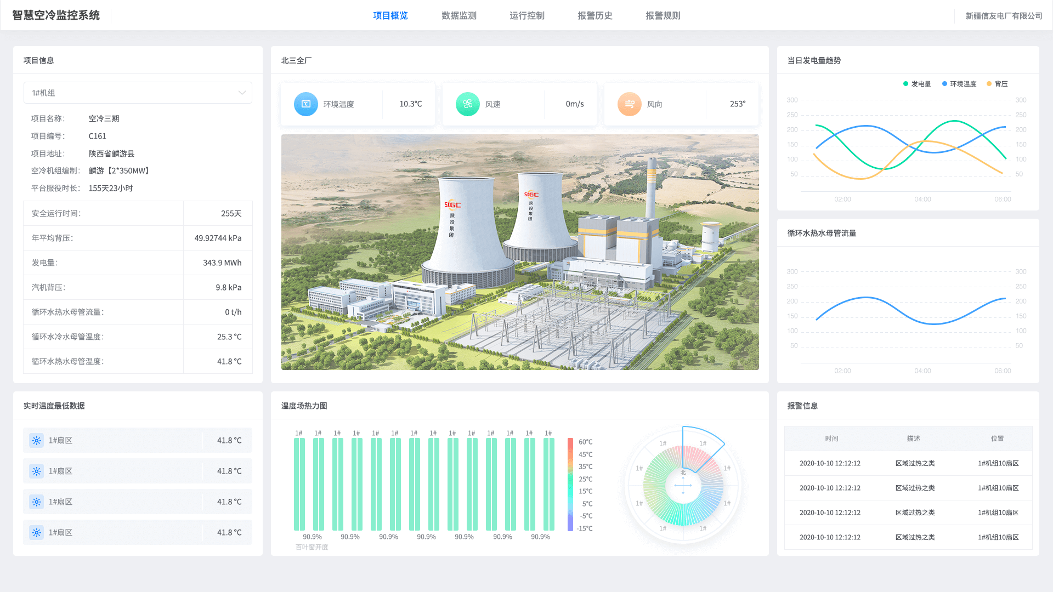This screenshot has height=592, width=1053.
Task: Click the fourth 1#扇区 sun icon
Action: point(37,533)
